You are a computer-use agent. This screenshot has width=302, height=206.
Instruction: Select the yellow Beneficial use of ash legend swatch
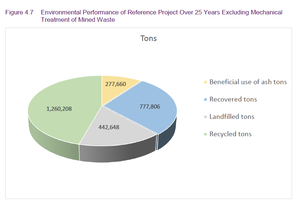pos(205,82)
